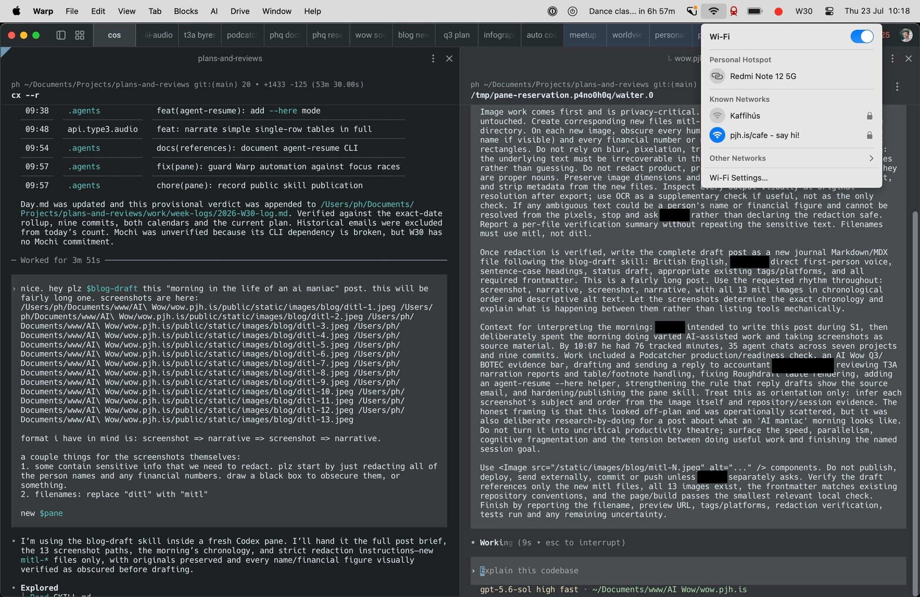Screen dimensions: 920x597
Task: Open right pane block three-dot menu
Action: click(x=897, y=87)
